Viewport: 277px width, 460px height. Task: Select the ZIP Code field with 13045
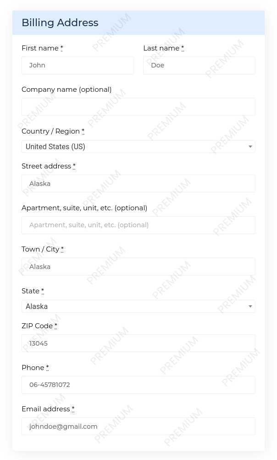pos(138,343)
